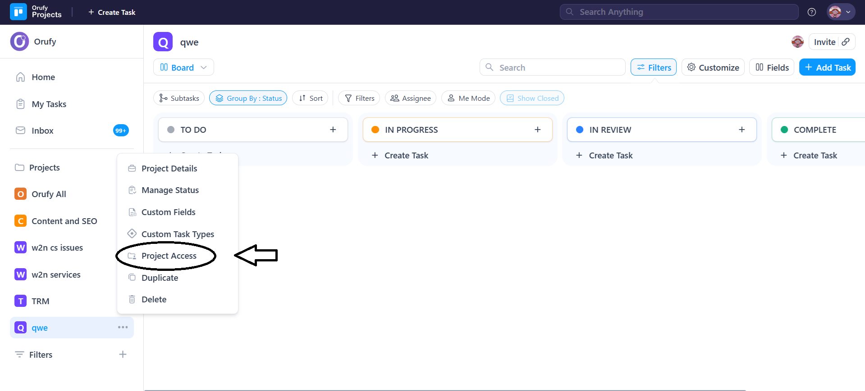Click the orange IN PROGRESS status dot
This screenshot has height=391, width=865.
[x=375, y=130]
